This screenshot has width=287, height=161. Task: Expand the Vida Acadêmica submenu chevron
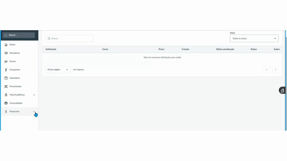pyautogui.click(x=34, y=95)
